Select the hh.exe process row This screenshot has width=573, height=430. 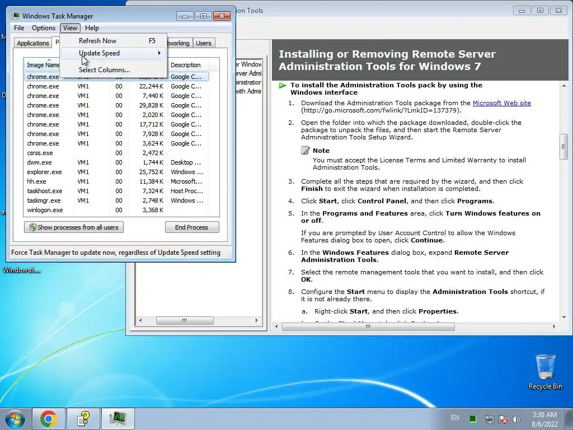[116, 181]
